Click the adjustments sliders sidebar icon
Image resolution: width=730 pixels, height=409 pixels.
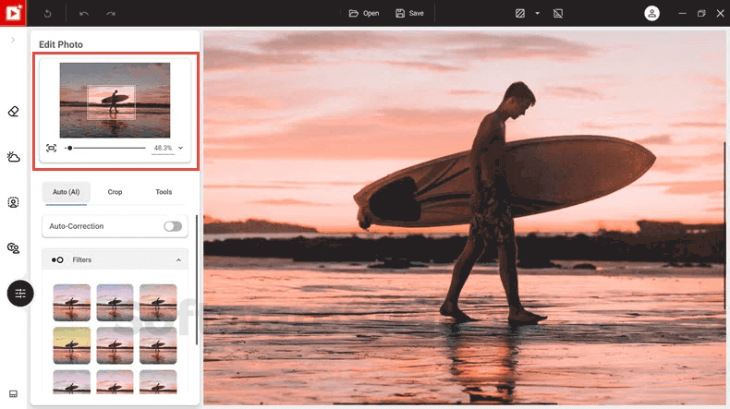[20, 294]
